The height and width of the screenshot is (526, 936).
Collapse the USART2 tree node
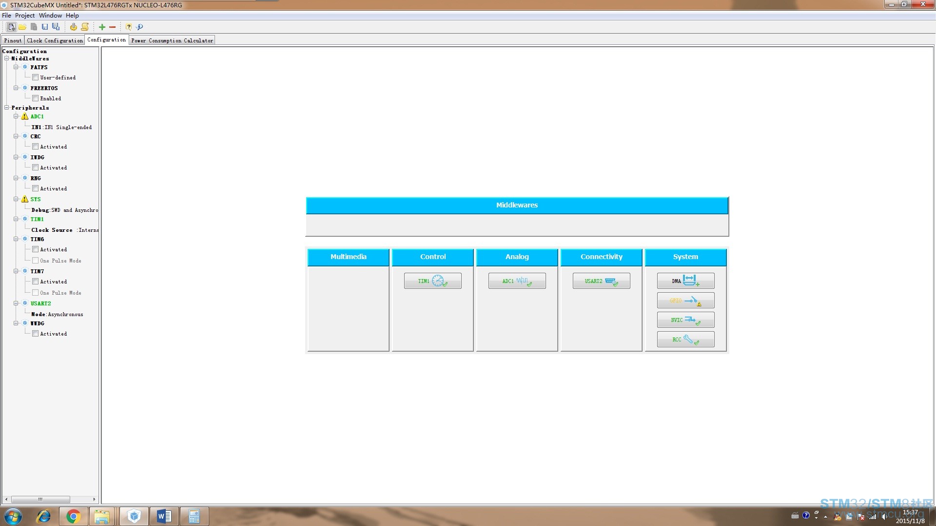tap(16, 303)
